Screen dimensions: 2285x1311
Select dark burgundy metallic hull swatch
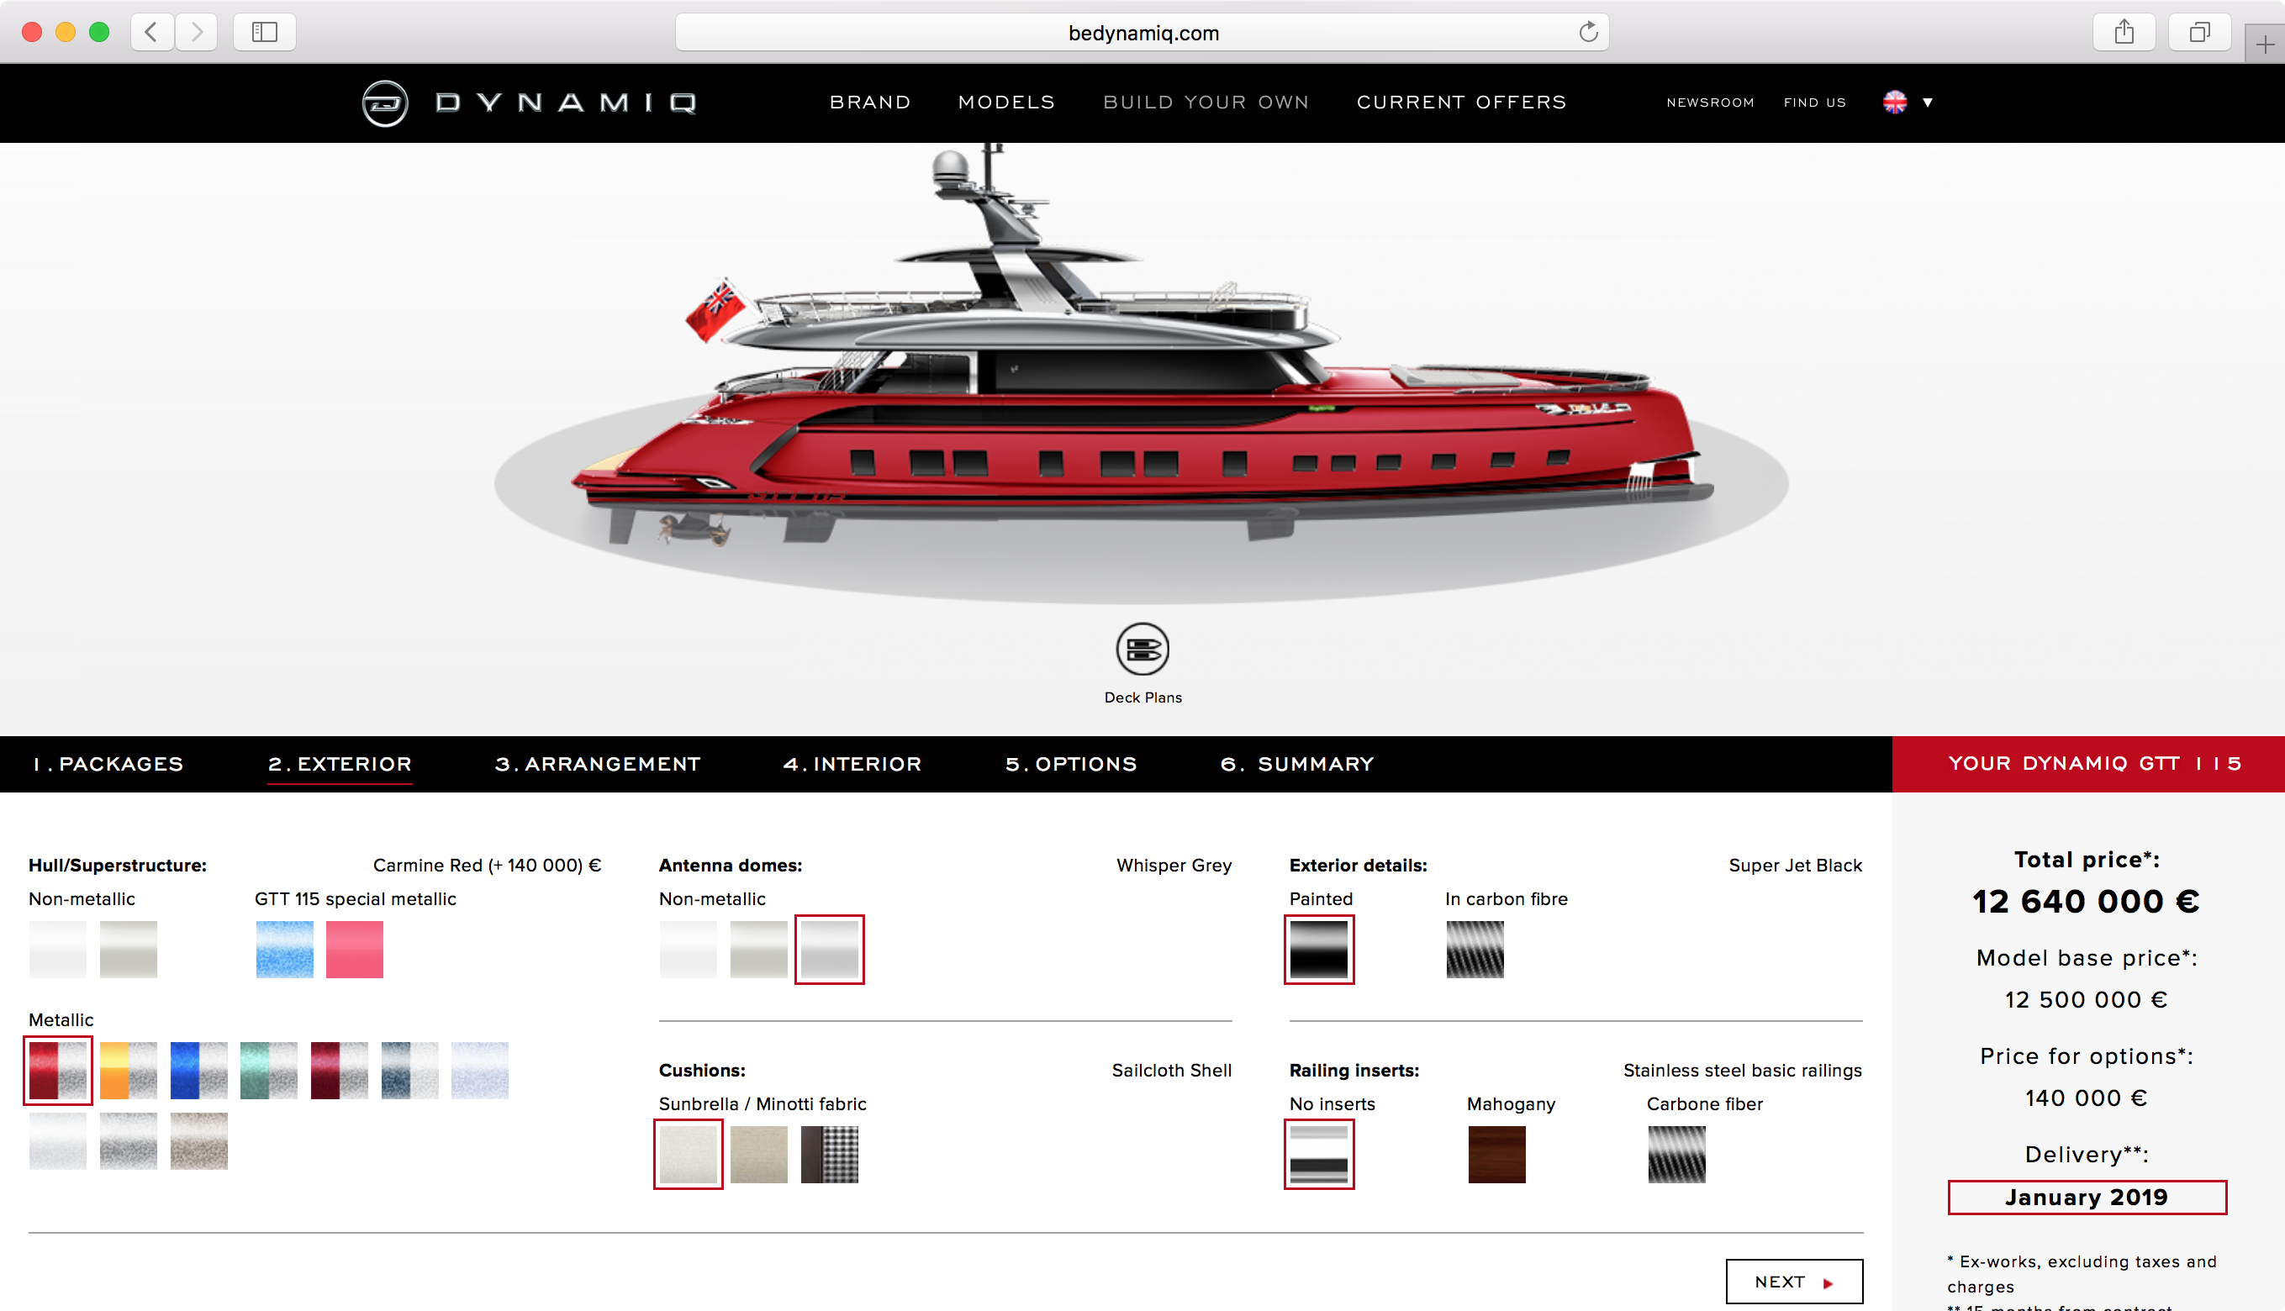(339, 1071)
